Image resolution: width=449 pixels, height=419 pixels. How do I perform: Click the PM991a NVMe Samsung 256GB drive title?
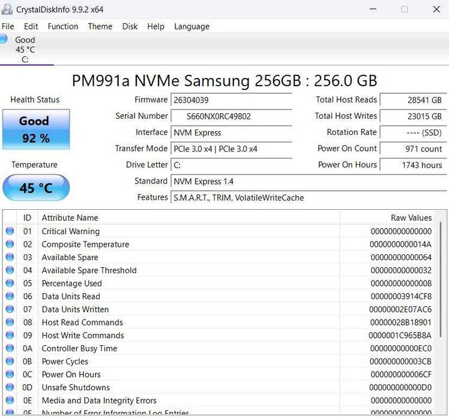(224, 81)
